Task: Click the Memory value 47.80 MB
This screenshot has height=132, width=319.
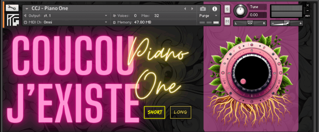Action: (143, 22)
